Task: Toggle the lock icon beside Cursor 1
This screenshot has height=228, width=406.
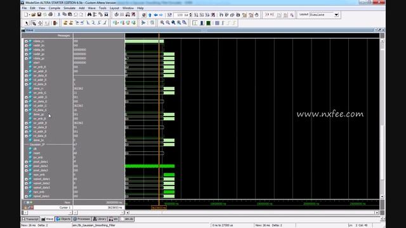Action: 25,207
